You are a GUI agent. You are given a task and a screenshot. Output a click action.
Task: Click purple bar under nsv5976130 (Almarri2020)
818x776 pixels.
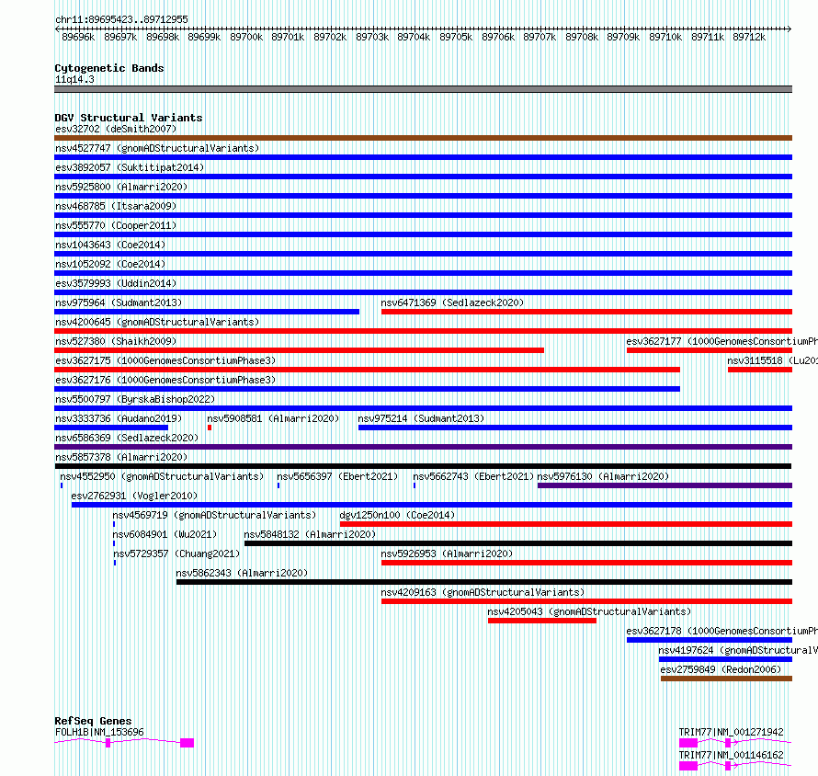click(x=665, y=485)
